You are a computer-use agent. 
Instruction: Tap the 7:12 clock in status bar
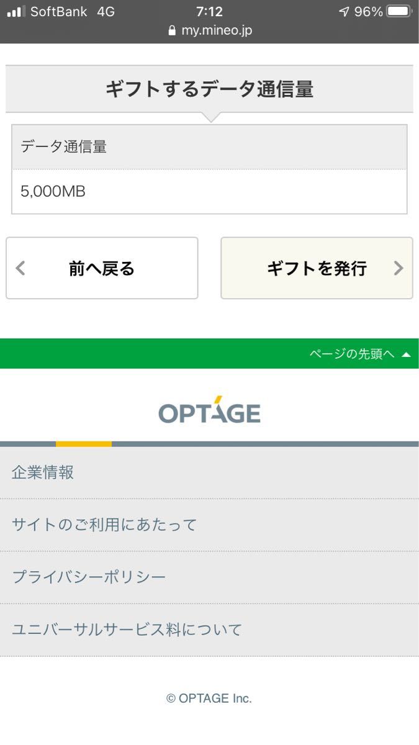point(209,11)
